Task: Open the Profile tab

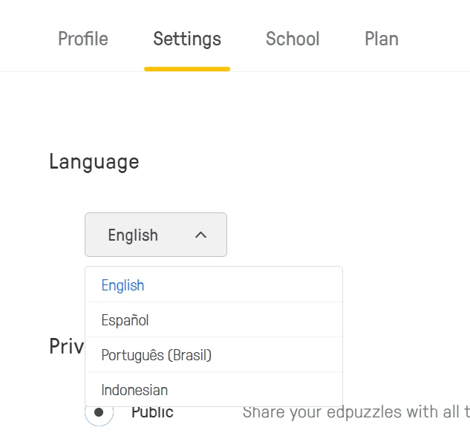Action: tap(83, 39)
